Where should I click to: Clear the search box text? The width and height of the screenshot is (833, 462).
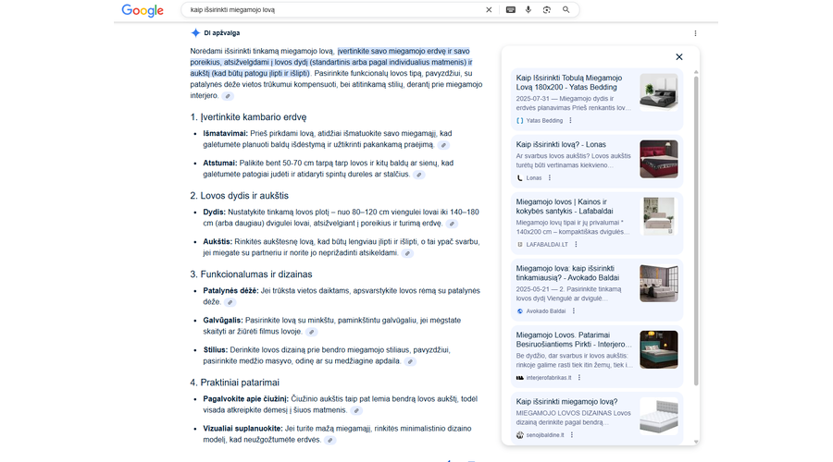[489, 10]
